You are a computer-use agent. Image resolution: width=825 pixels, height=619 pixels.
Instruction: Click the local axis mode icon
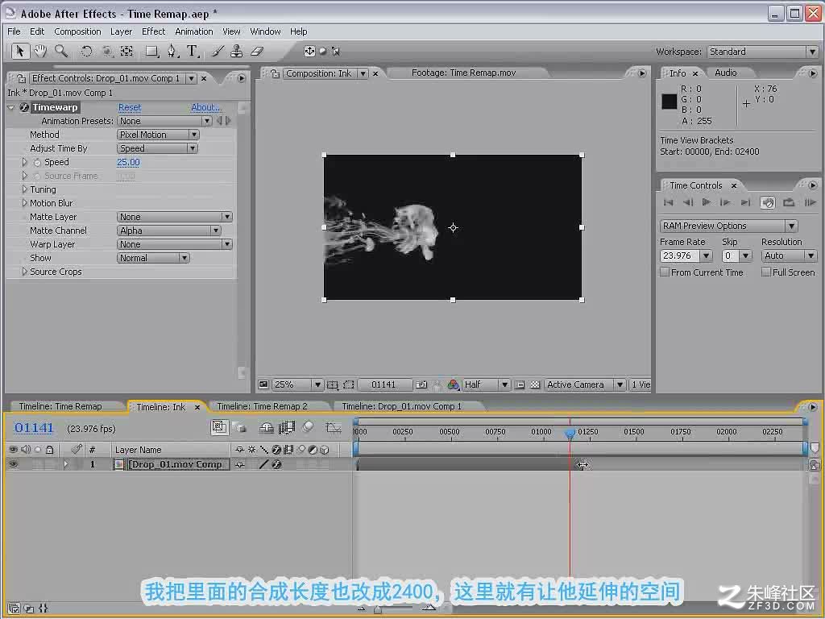tap(309, 51)
